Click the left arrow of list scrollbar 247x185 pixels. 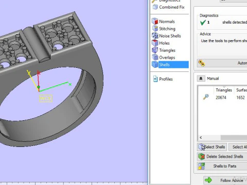(201, 137)
